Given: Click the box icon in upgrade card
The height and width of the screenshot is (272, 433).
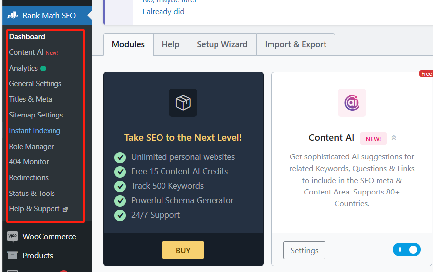Looking at the screenshot, I should click(183, 103).
